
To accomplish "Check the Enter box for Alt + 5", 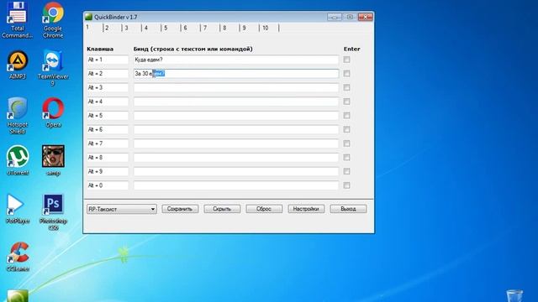I will tap(346, 116).
